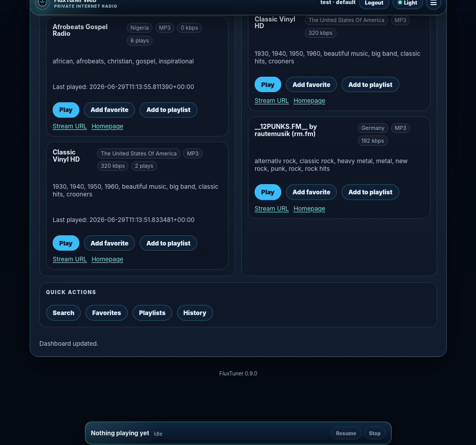Click the MP3 tag on Afrobeats Gospel Radio card
Screen dimensions: 476x445
[x=165, y=28]
